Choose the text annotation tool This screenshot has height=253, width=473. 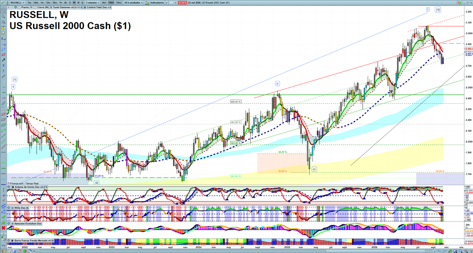click(x=3, y=65)
